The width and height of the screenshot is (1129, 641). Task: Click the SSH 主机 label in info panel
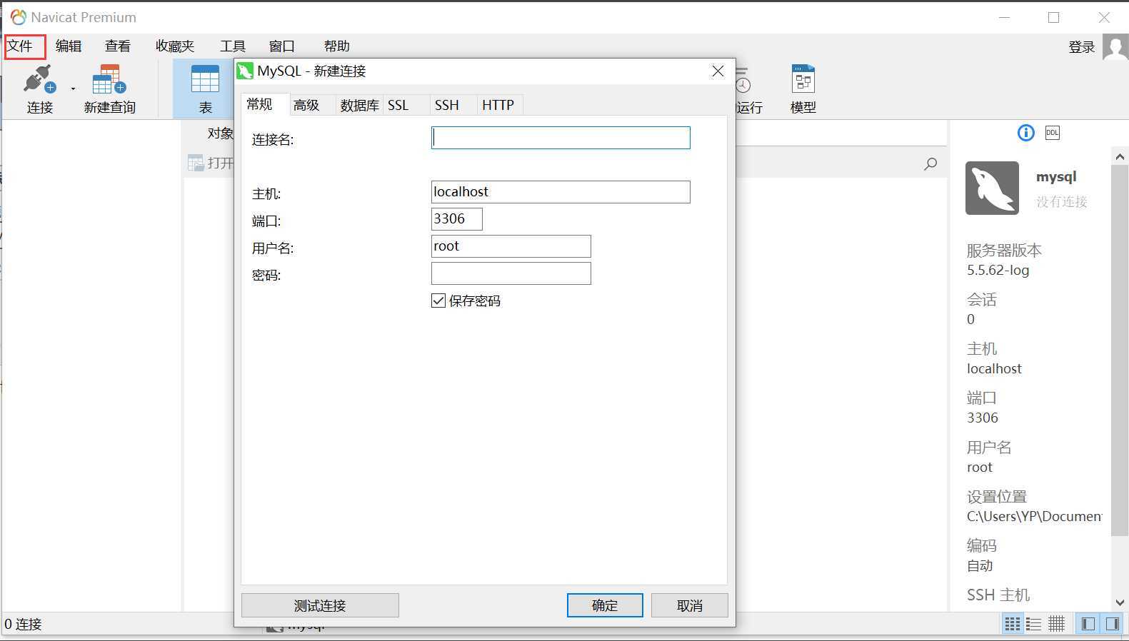[998, 595]
